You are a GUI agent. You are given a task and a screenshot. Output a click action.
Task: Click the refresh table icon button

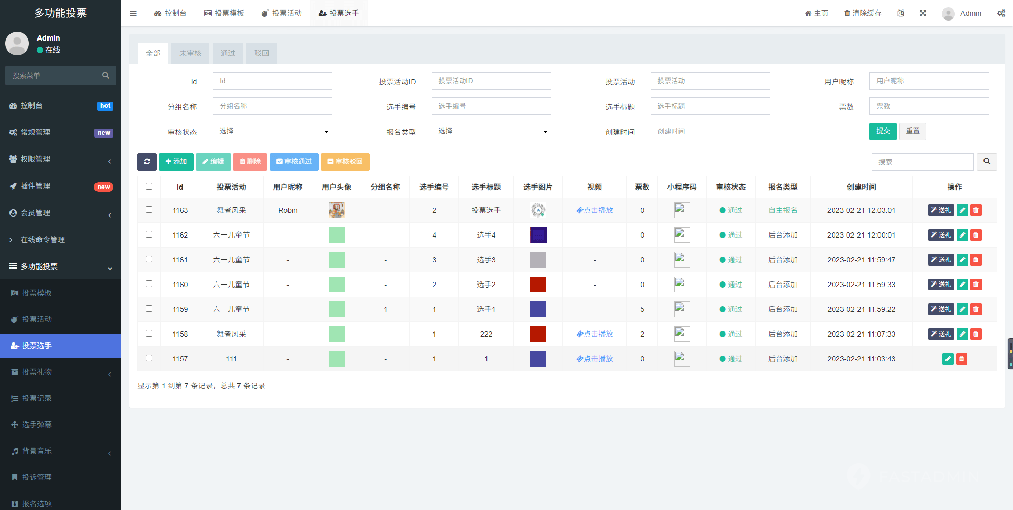(x=147, y=162)
